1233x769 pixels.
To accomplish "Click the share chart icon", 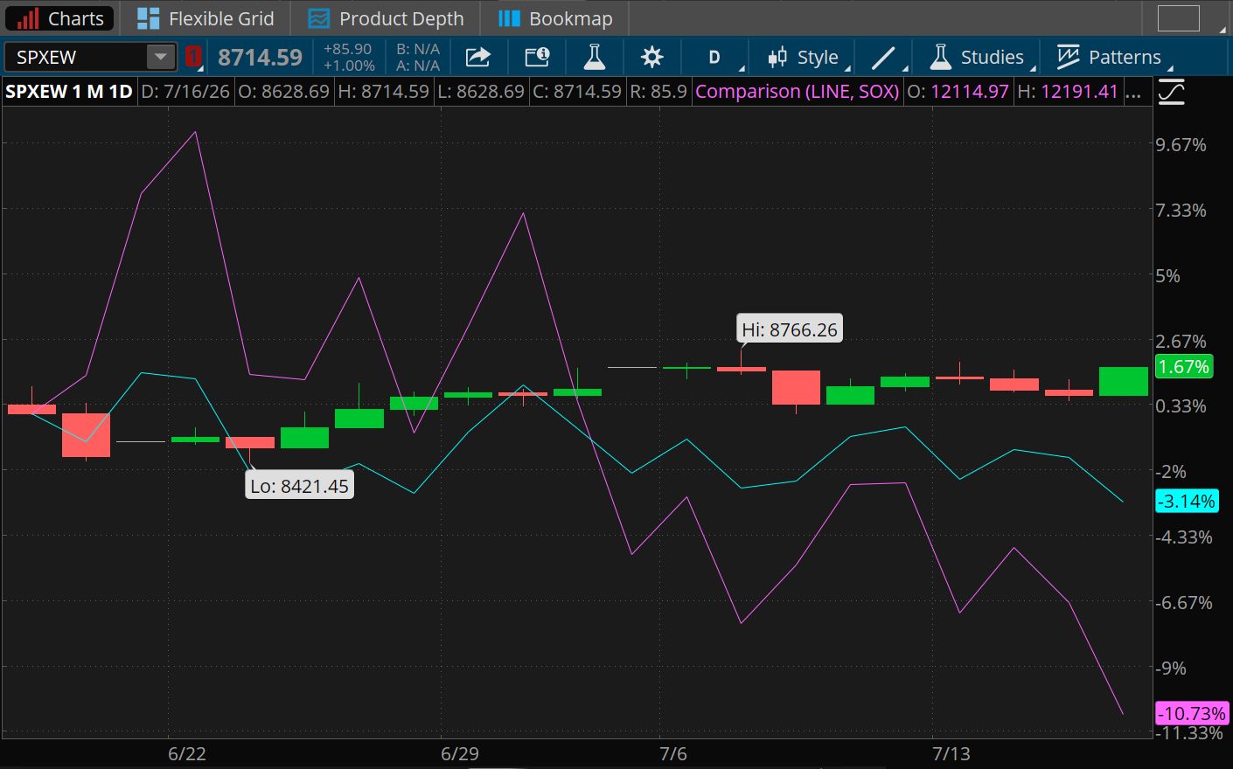I will (478, 58).
